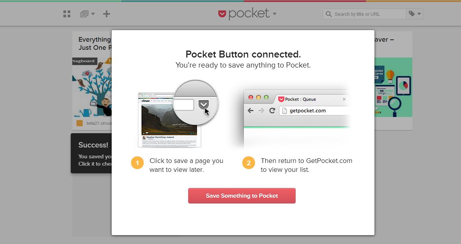Click the "Everything" article title behind dialog

[95, 40]
